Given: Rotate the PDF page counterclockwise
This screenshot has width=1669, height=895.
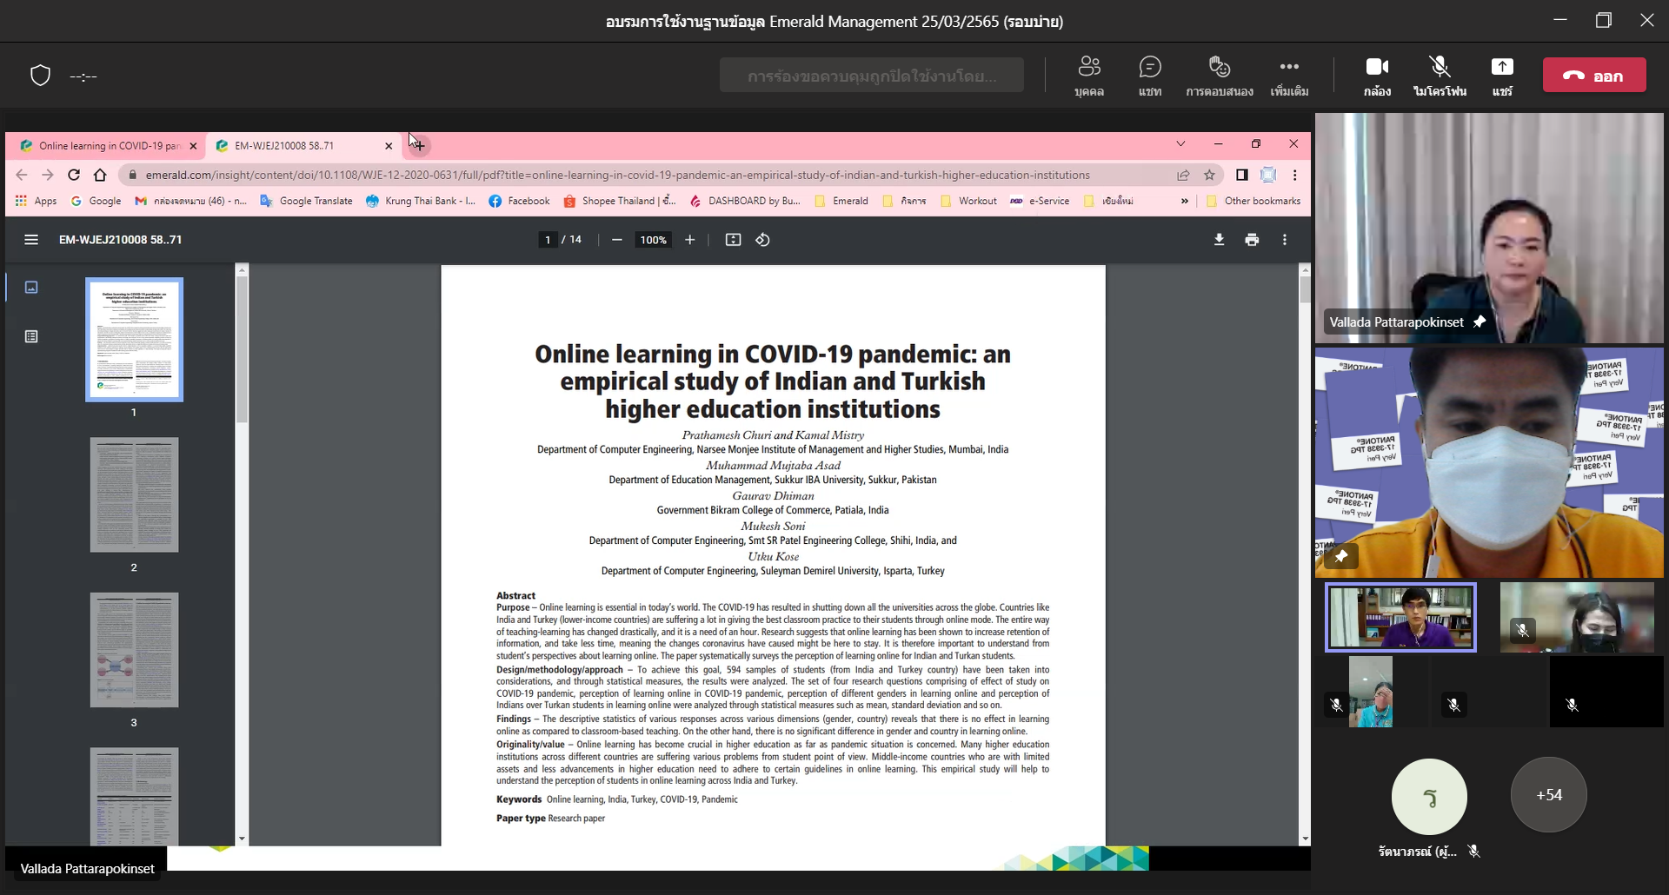Looking at the screenshot, I should point(762,240).
